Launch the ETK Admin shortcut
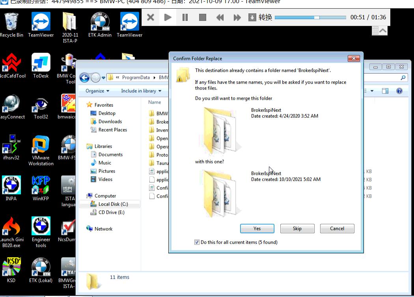This screenshot has width=414, height=297. pyautogui.click(x=100, y=25)
